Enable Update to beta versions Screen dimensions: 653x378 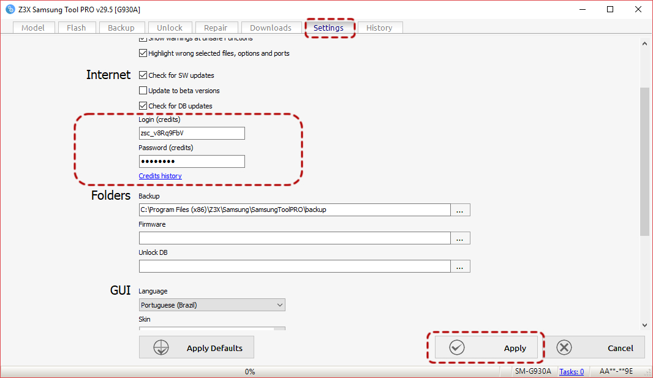[143, 90]
